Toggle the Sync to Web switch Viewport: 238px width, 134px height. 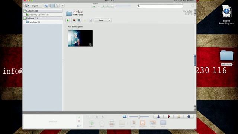[189, 14]
